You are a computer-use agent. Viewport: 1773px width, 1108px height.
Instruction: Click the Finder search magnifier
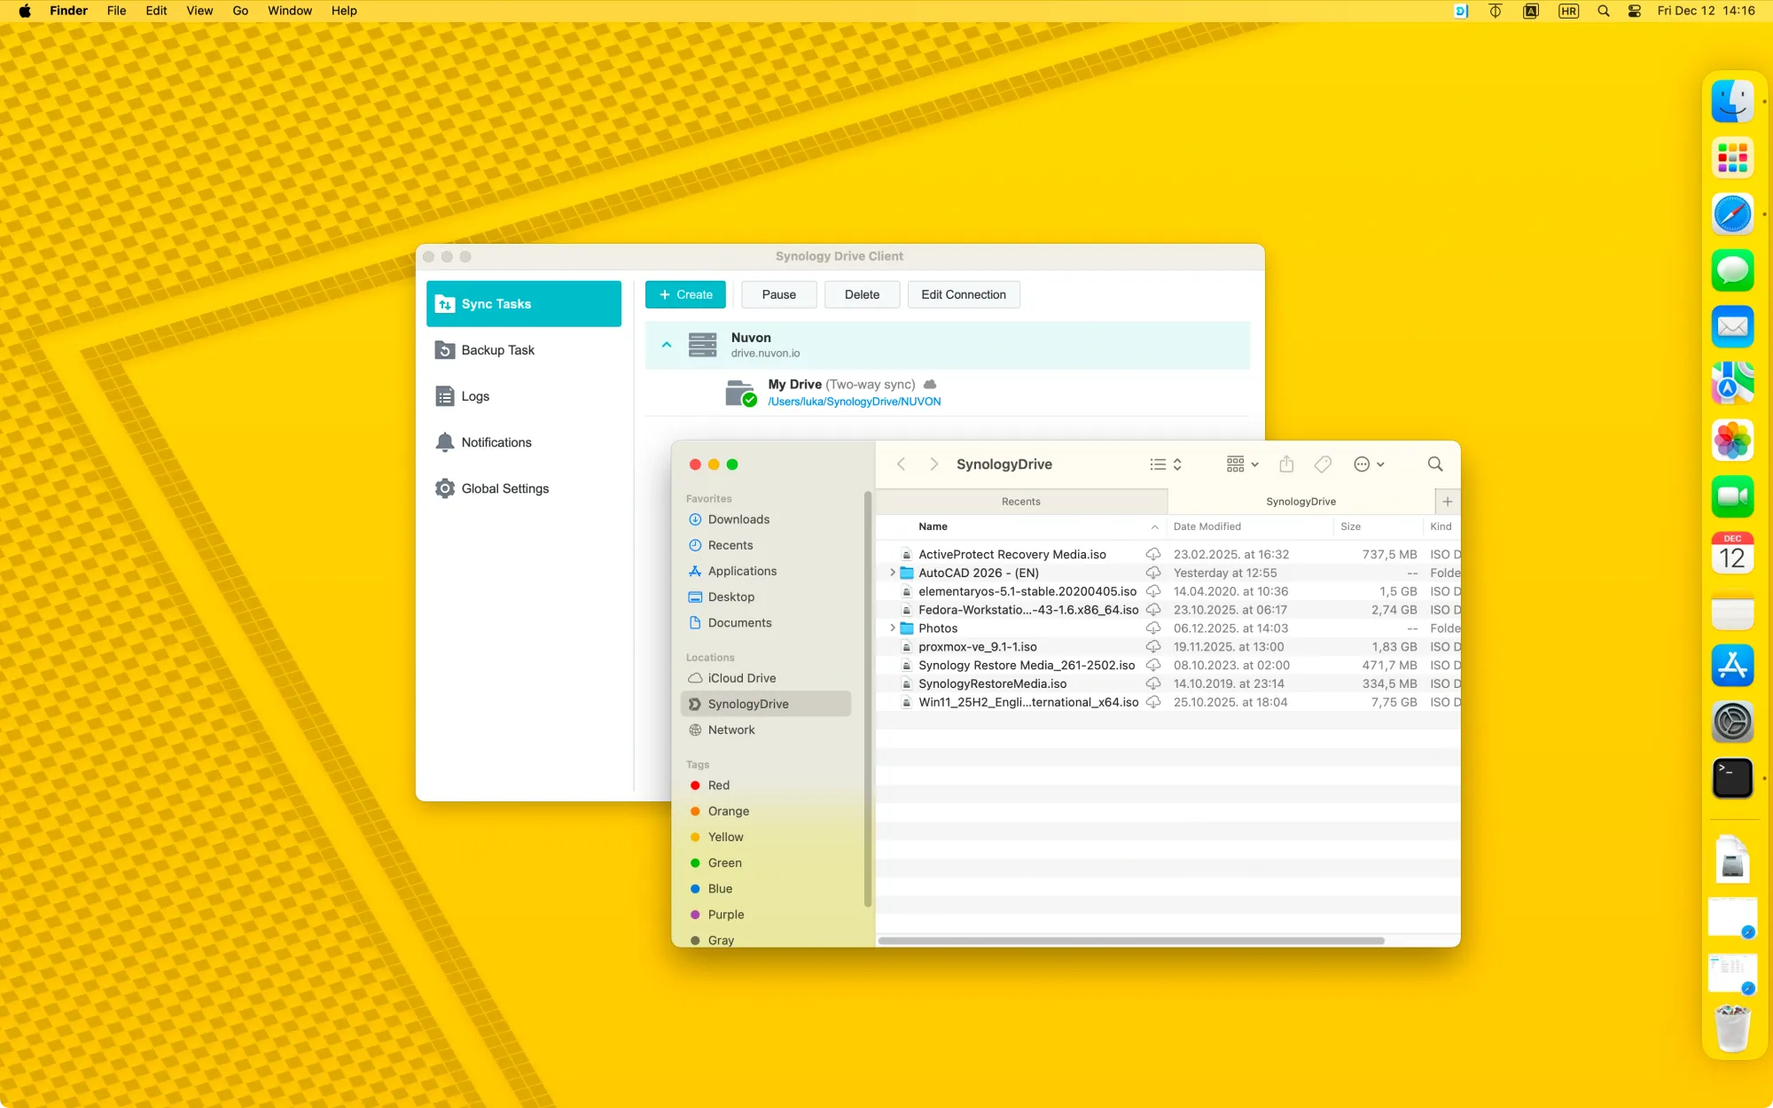click(1435, 464)
